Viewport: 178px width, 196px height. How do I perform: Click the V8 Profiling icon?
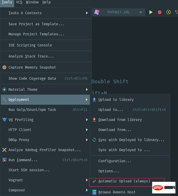4,120
